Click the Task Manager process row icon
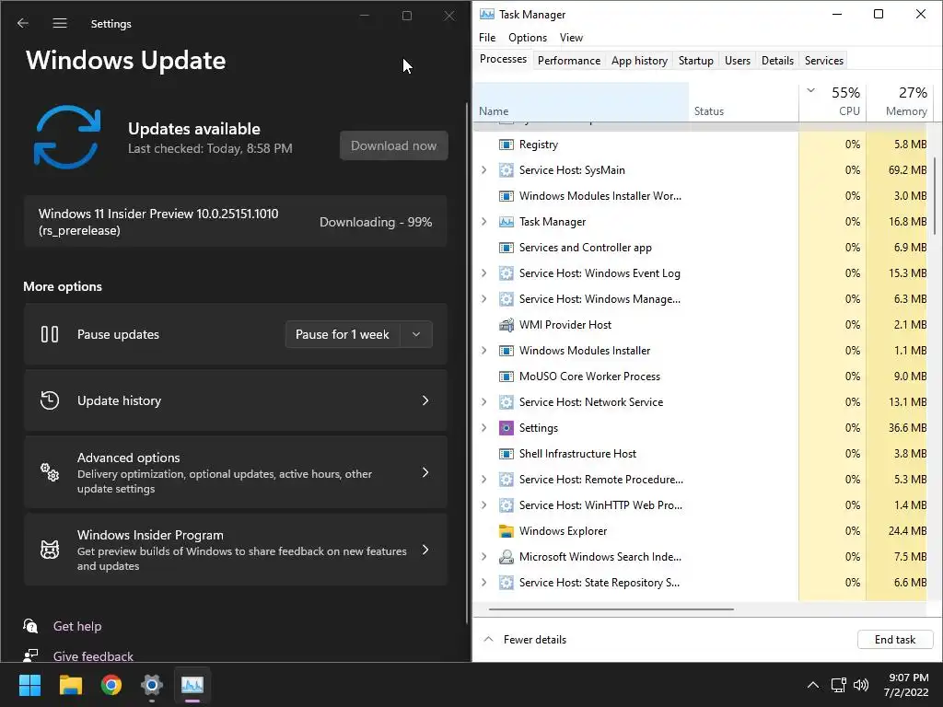This screenshot has width=943, height=707. pos(506,222)
